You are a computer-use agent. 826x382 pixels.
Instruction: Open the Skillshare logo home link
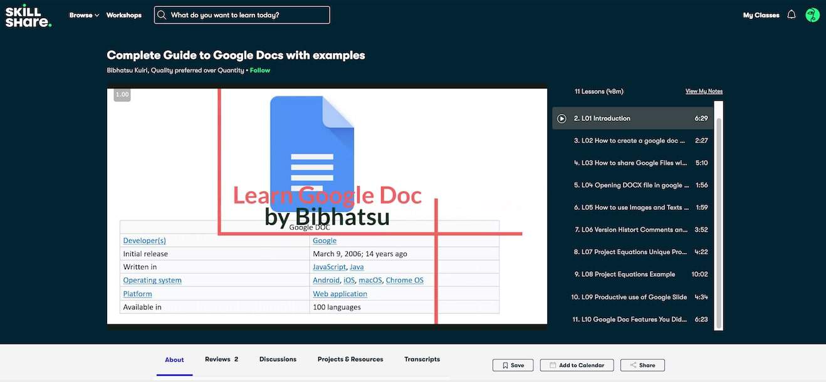coord(28,16)
